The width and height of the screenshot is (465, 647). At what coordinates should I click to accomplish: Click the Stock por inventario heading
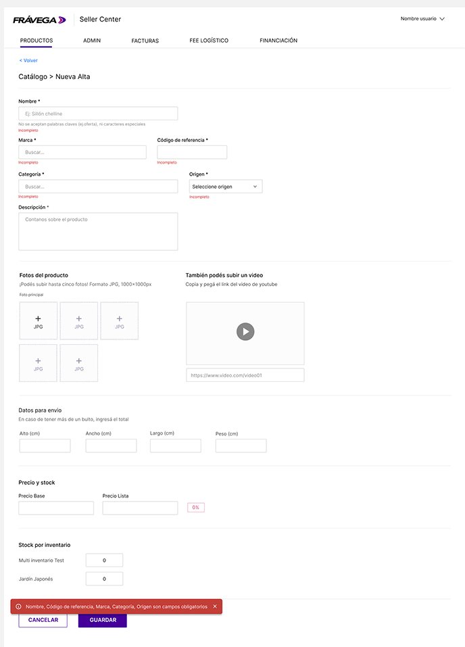click(45, 545)
